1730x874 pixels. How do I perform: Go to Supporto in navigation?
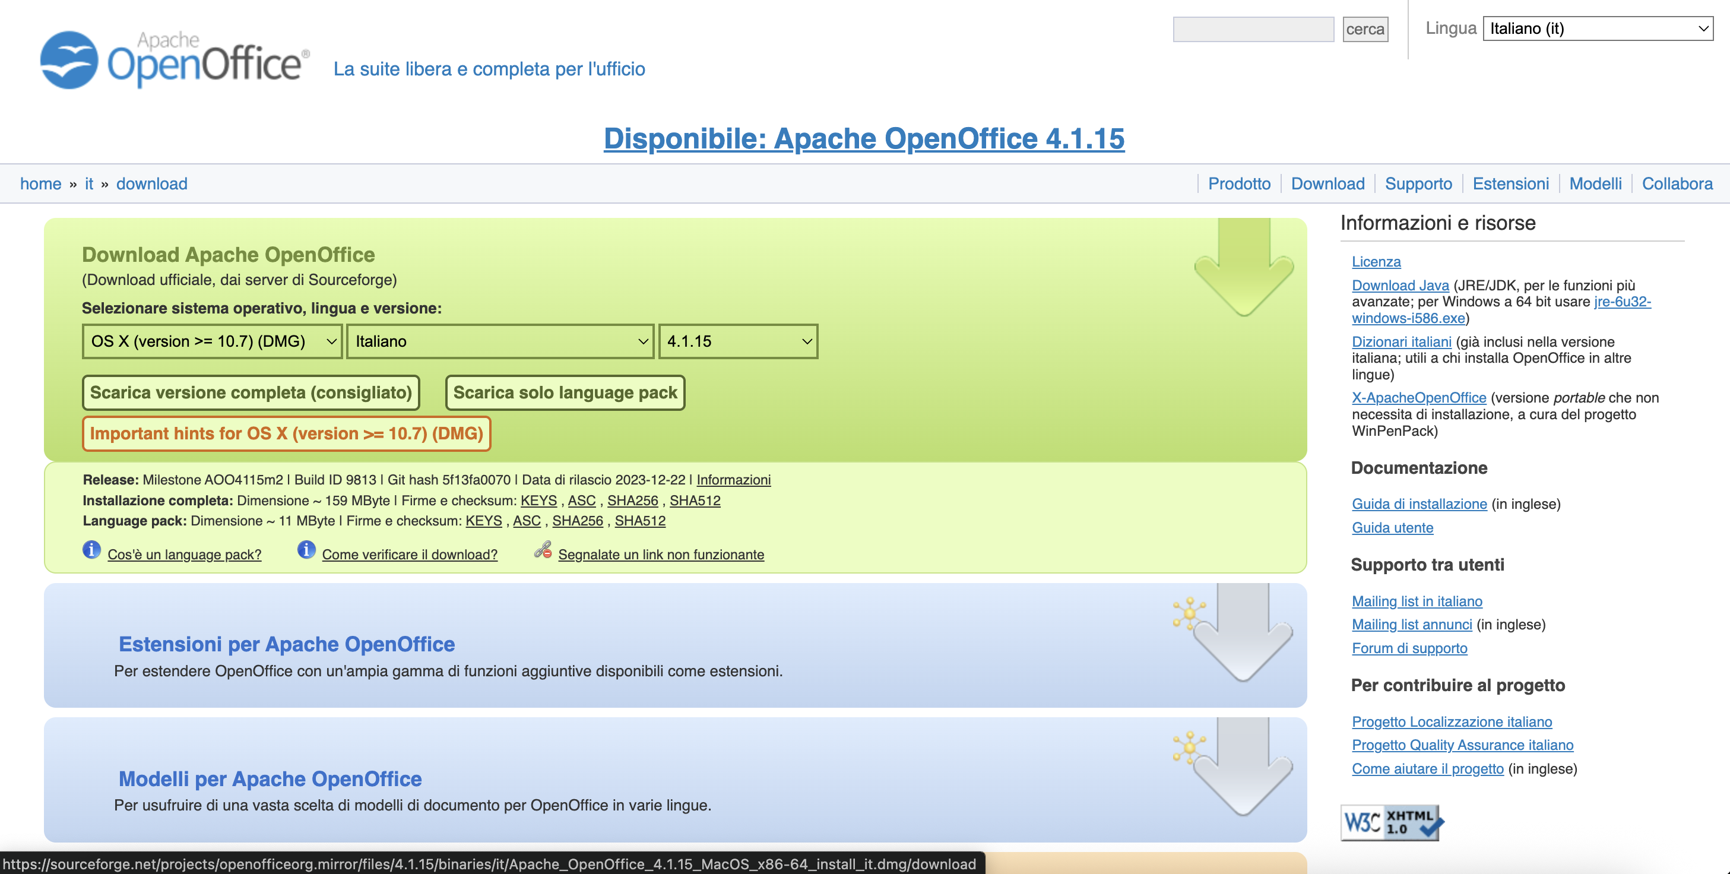tap(1418, 183)
